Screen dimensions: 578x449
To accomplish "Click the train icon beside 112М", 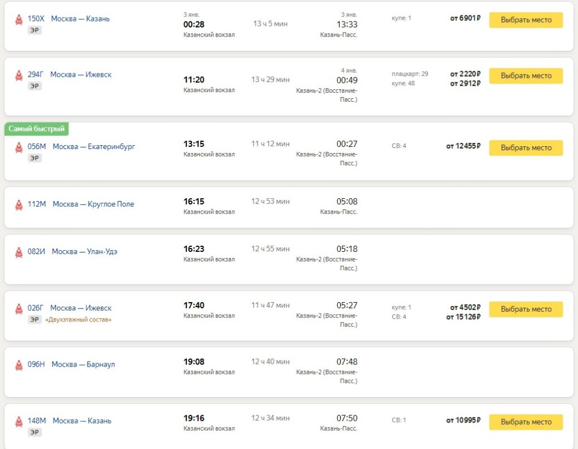I will [19, 204].
